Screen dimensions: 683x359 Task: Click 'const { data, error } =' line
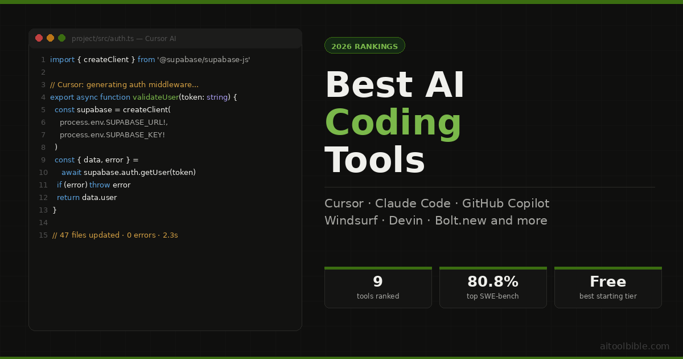(x=97, y=160)
